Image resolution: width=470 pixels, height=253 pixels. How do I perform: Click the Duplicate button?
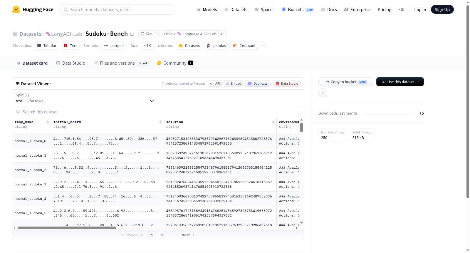[x=258, y=83]
